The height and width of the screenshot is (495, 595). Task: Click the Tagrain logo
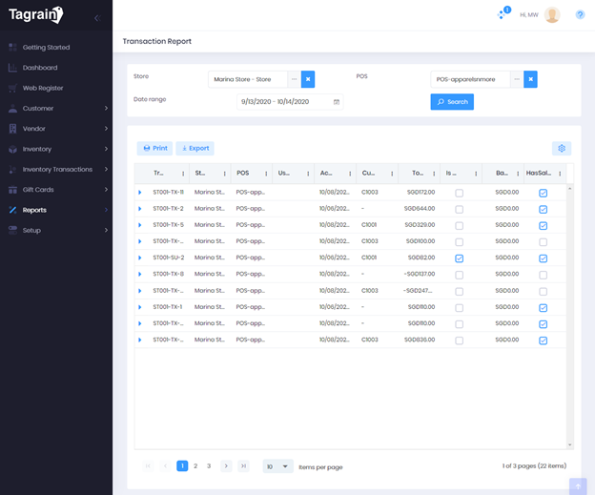tap(36, 15)
